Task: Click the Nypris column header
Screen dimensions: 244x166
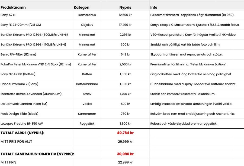Action: click(x=125, y=7)
